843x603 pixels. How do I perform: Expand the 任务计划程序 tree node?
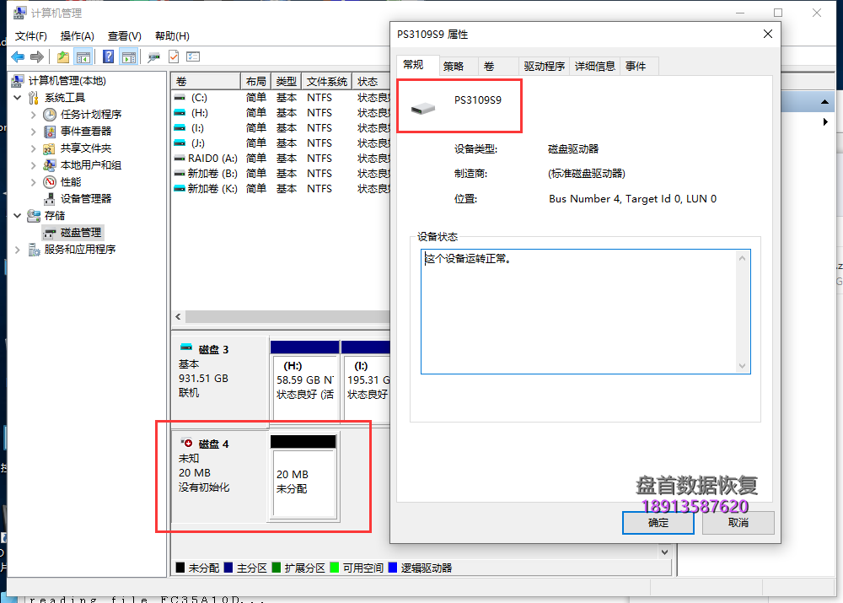(x=34, y=115)
